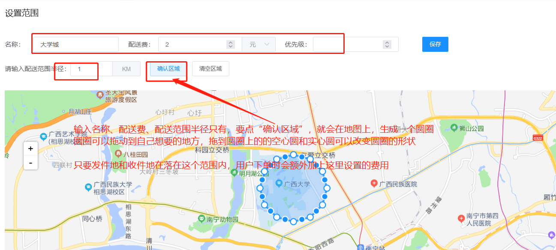
Task: Zoom out the map with minus button
Action: click(30, 163)
